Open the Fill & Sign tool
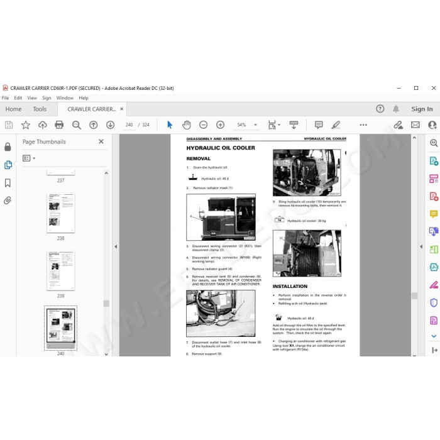The height and width of the screenshot is (440, 440). coord(434,285)
